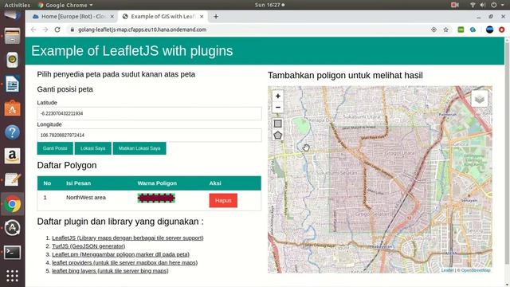This screenshot has height=287, width=510.
Task: Open the Leaflet.pm link
Action: 120,254
